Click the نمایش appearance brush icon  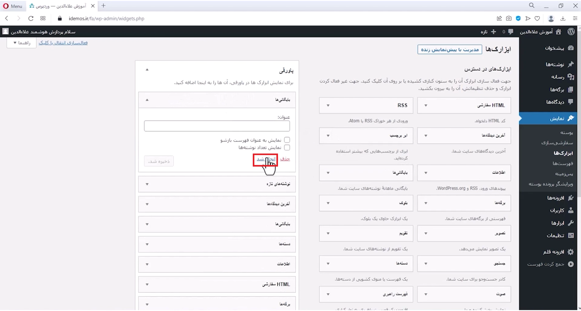(571, 118)
